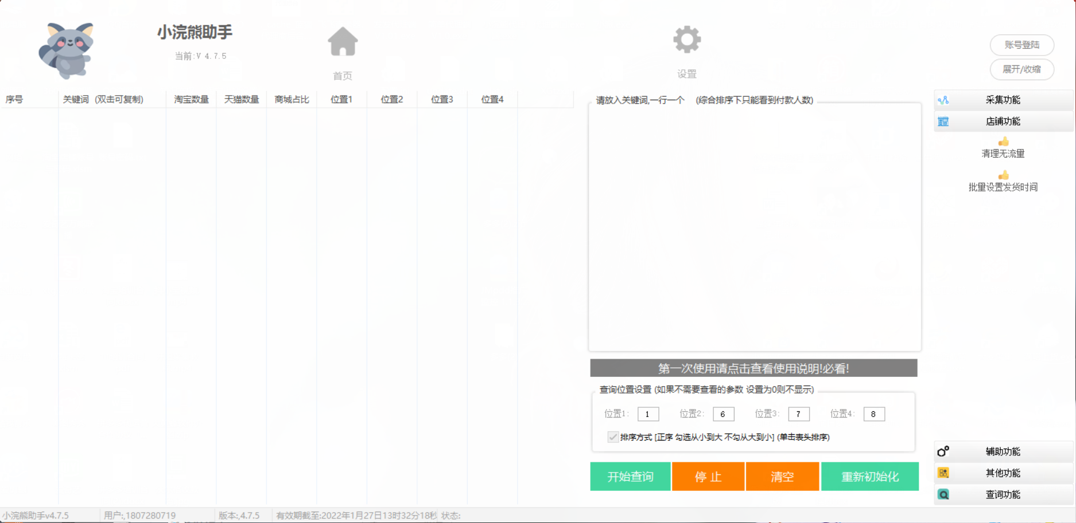This screenshot has height=523, width=1076.
Task: Sort table by 天猫数量 column header
Action: 241,100
